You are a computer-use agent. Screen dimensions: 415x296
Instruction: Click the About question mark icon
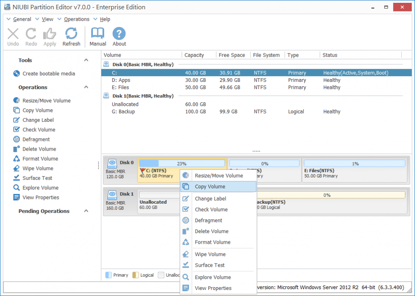point(119,34)
